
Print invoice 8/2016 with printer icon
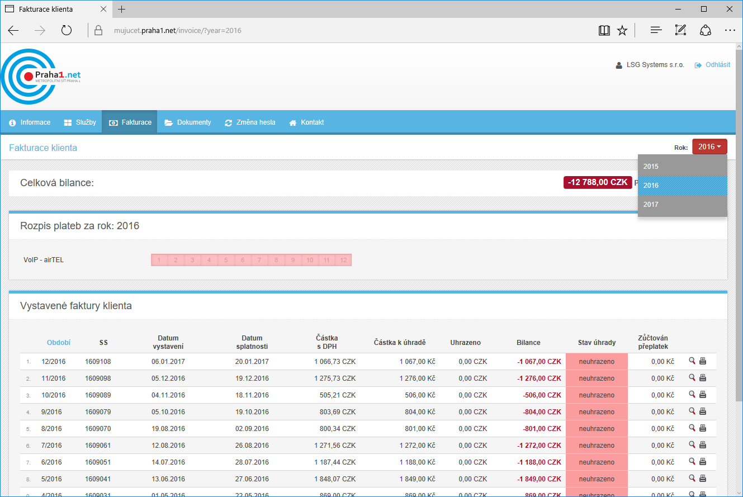703,428
